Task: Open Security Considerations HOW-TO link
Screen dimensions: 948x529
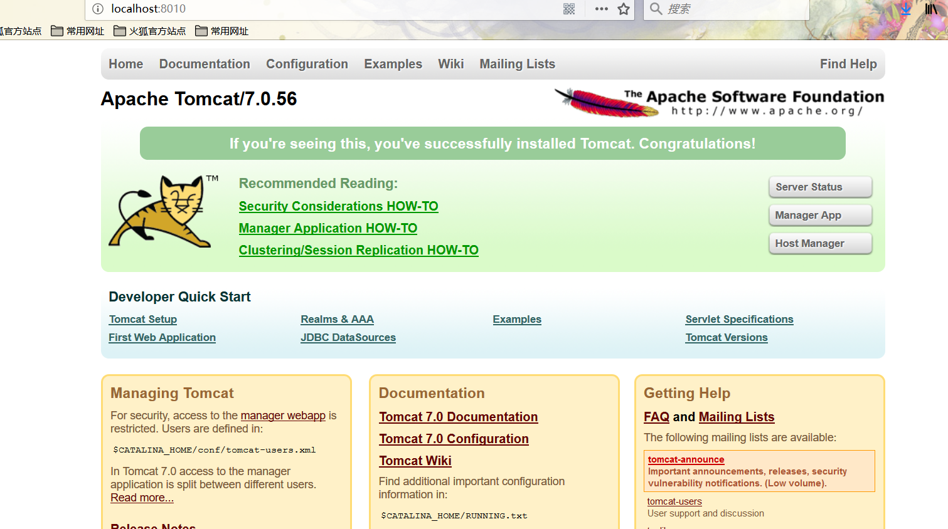Action: (x=338, y=206)
